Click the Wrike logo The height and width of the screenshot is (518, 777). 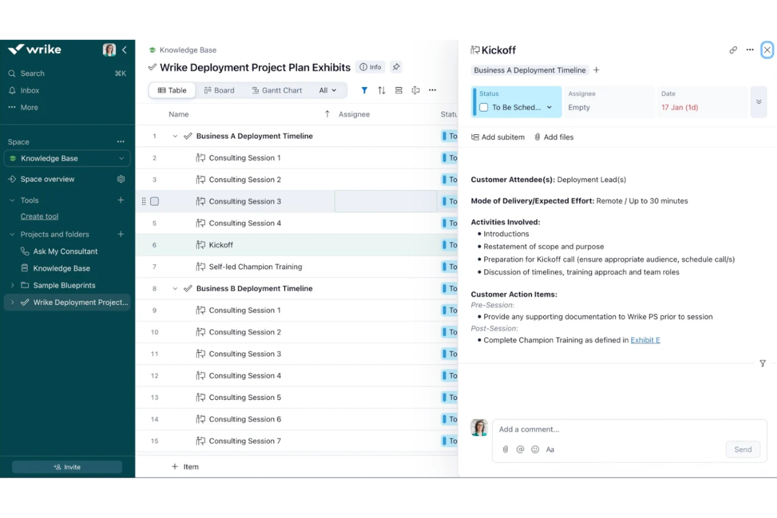[x=35, y=49]
